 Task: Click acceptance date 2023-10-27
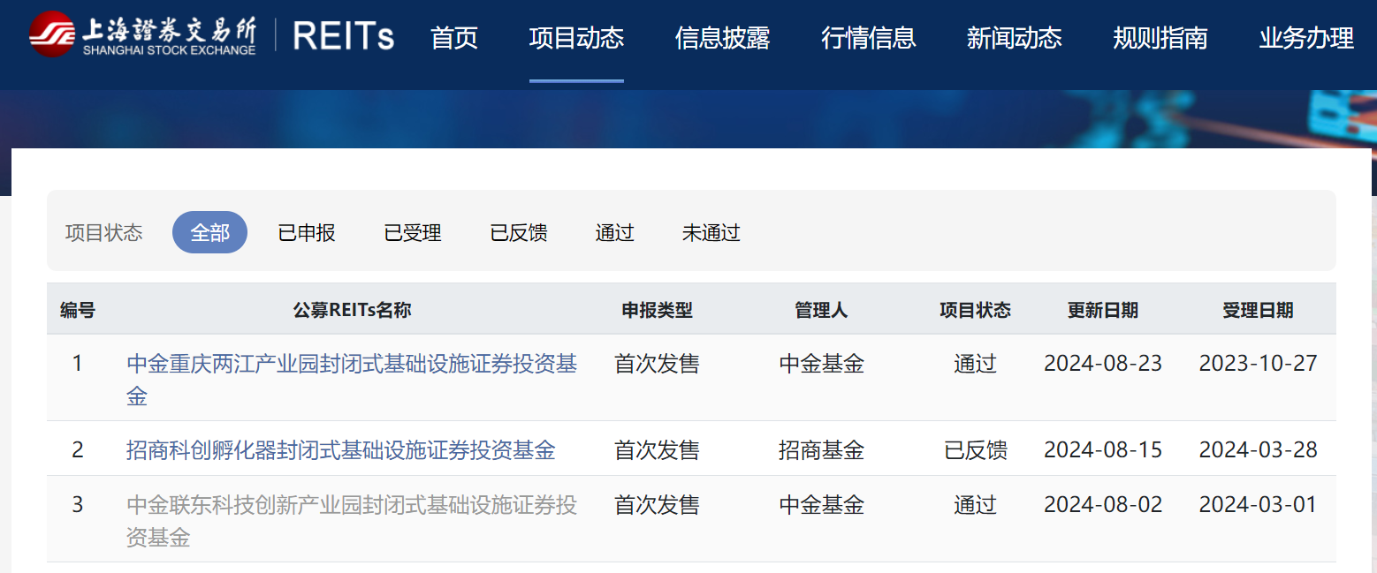pos(1258,363)
